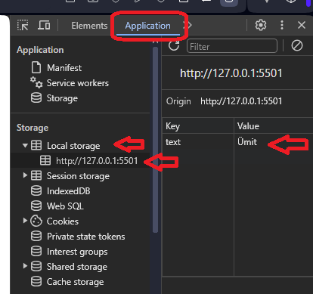This screenshot has width=313, height=294.
Task: Click the Local storage table icon
Action: pyautogui.click(x=36, y=145)
